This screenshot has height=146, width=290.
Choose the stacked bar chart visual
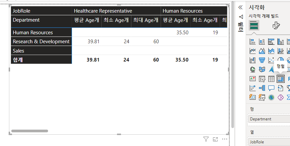click(252, 42)
